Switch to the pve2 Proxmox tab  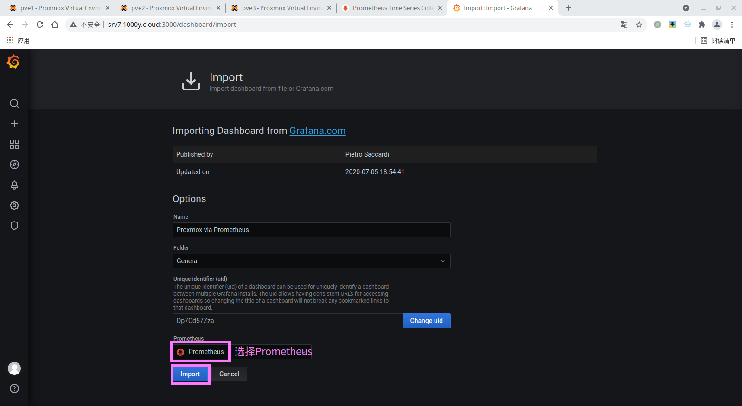click(x=170, y=8)
